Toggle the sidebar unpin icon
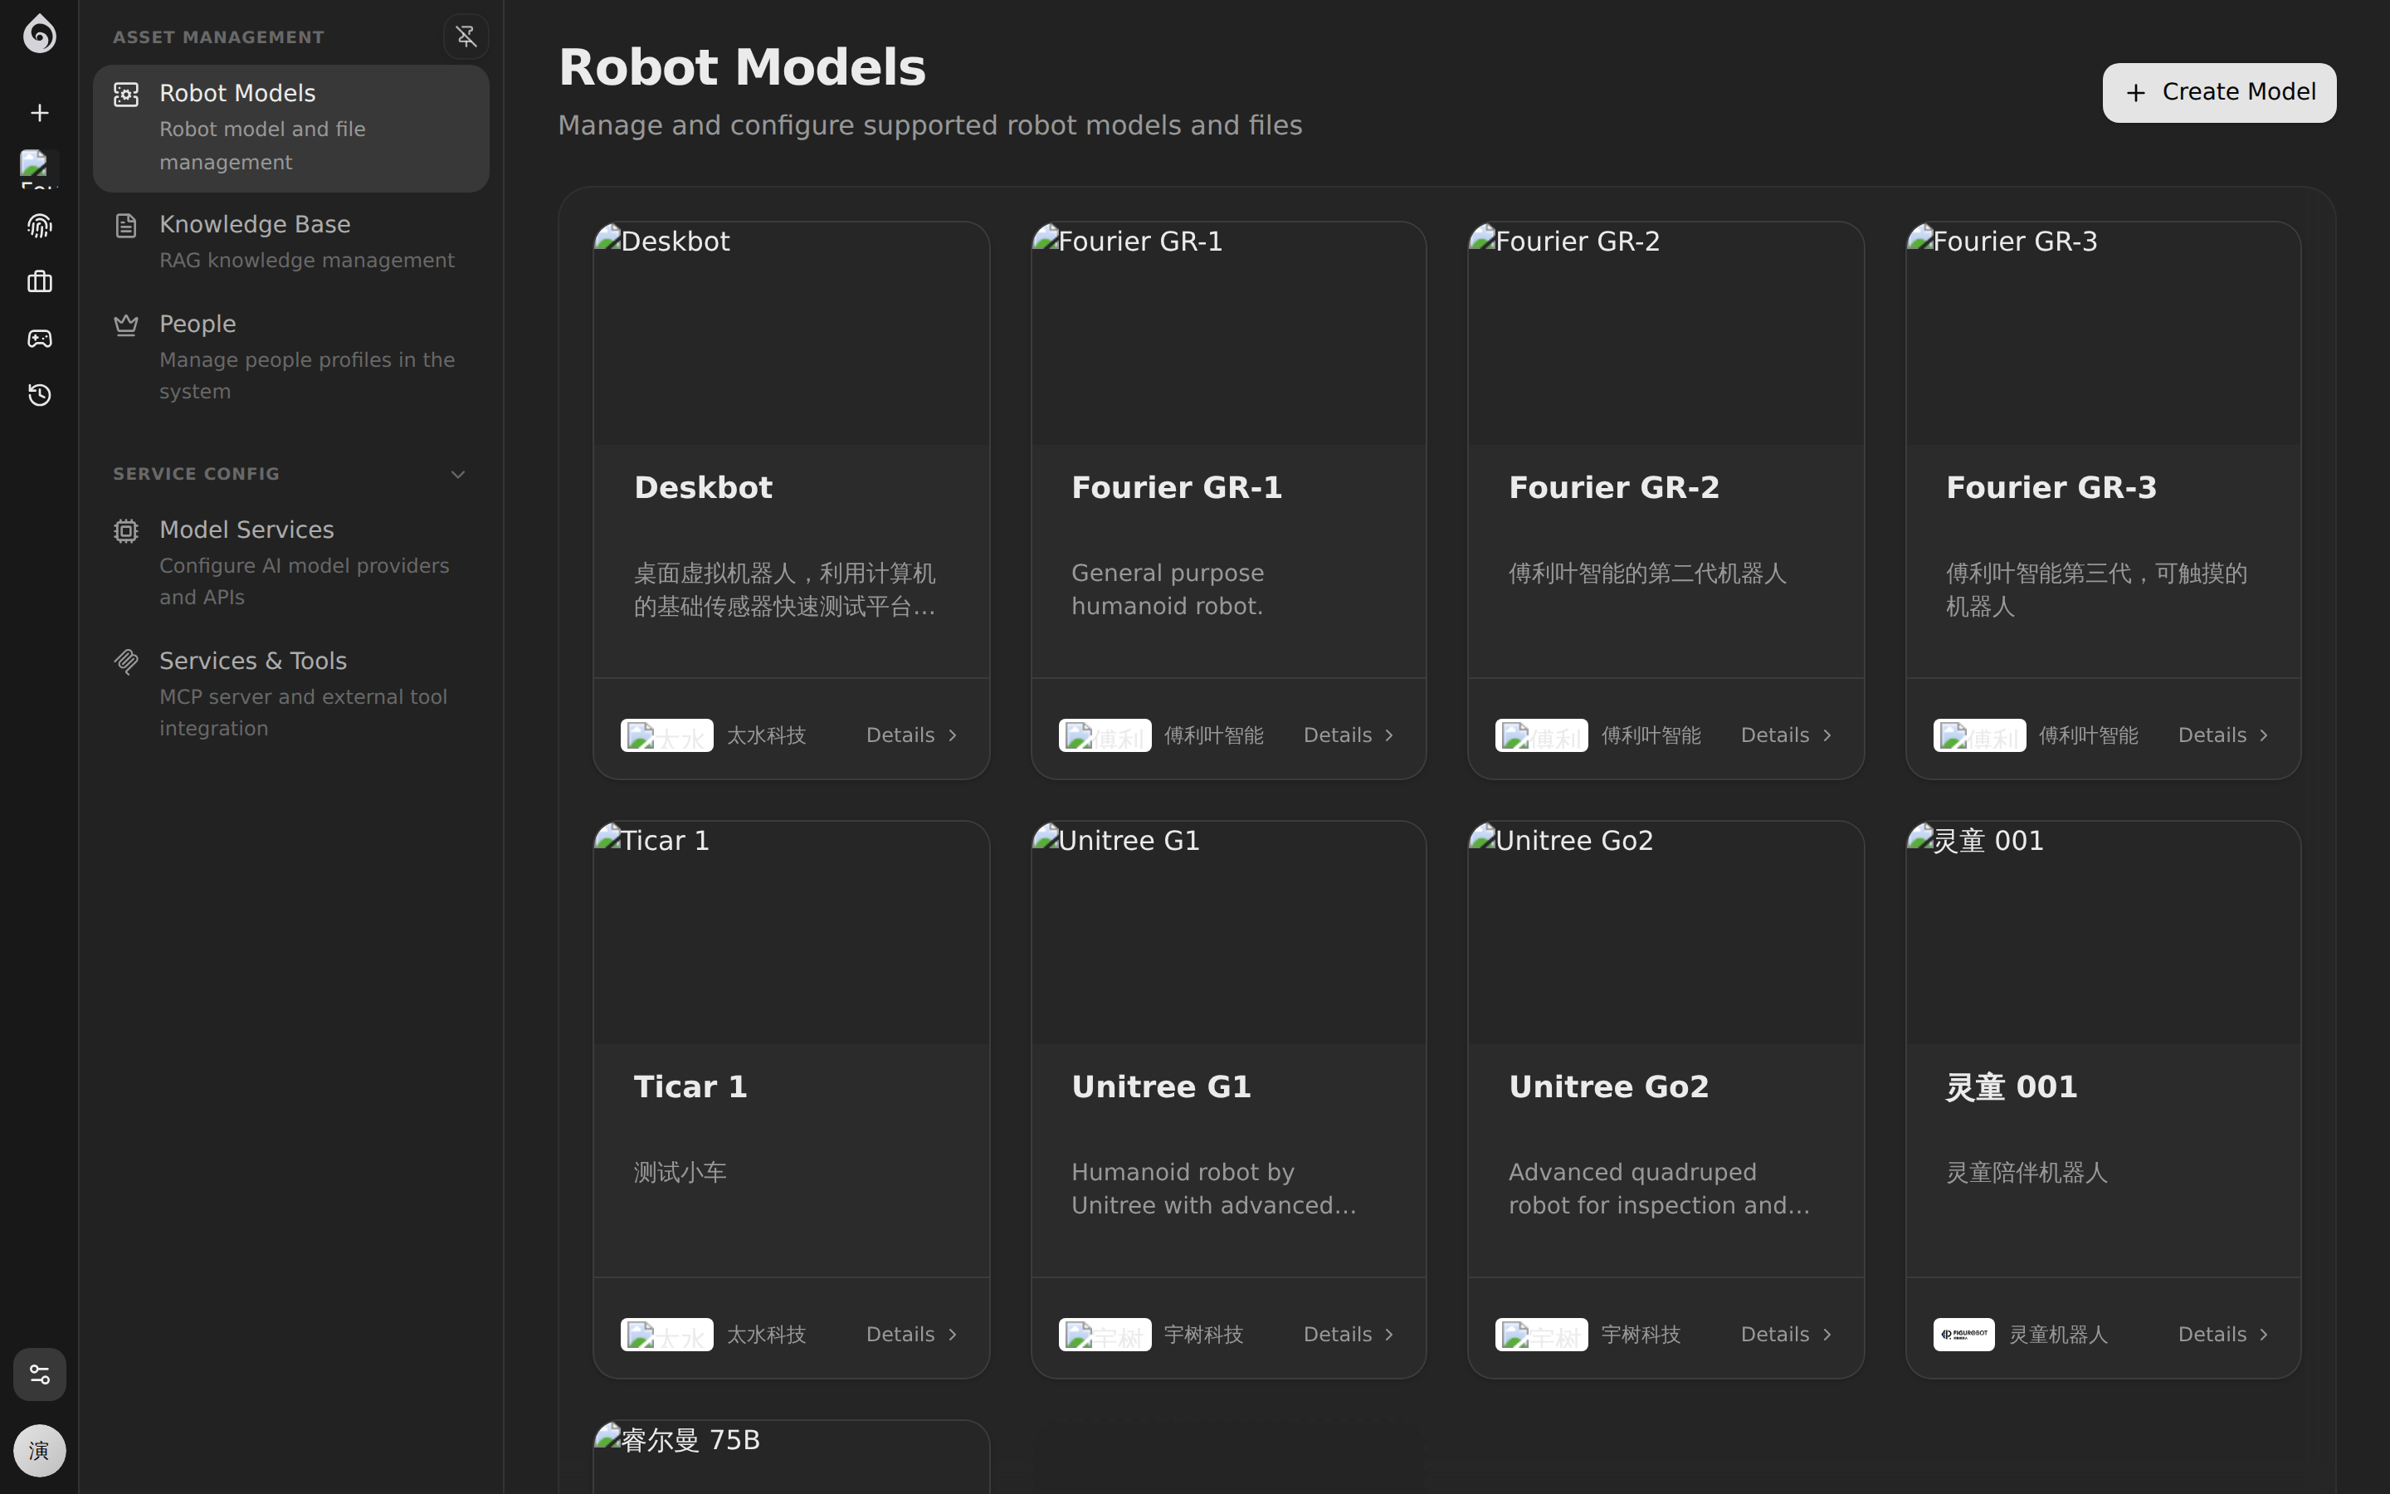Screen dimensions: 2390x1494 click(466, 37)
